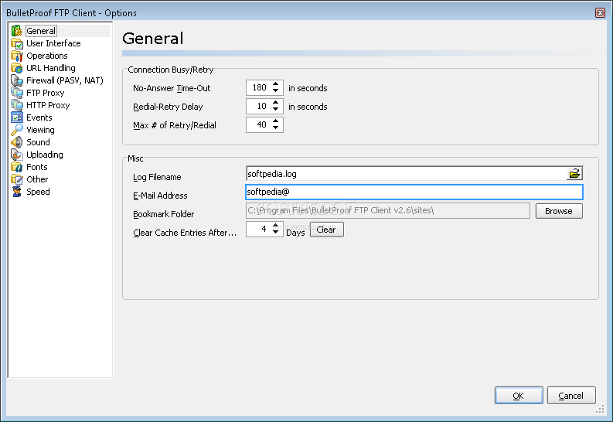613x422 pixels.
Task: Click the Speed icon
Action: point(17,192)
